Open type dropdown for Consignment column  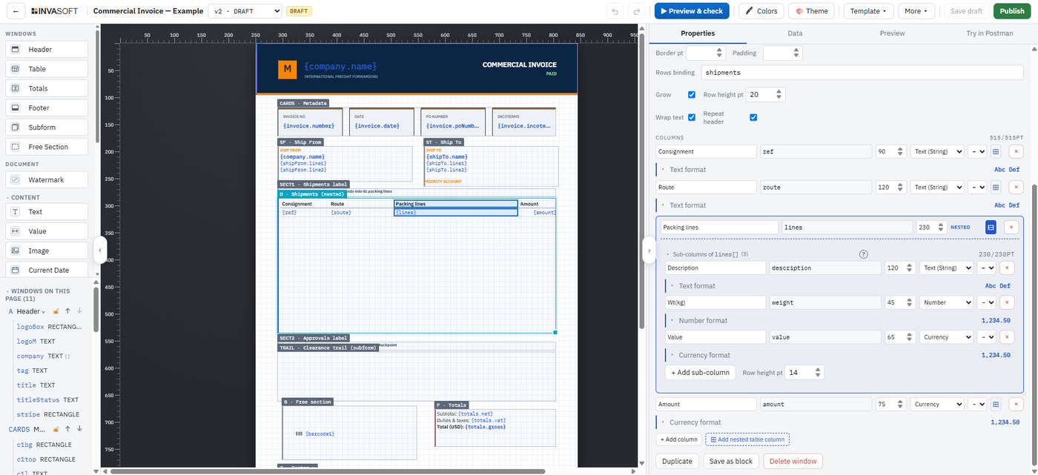[x=937, y=151]
